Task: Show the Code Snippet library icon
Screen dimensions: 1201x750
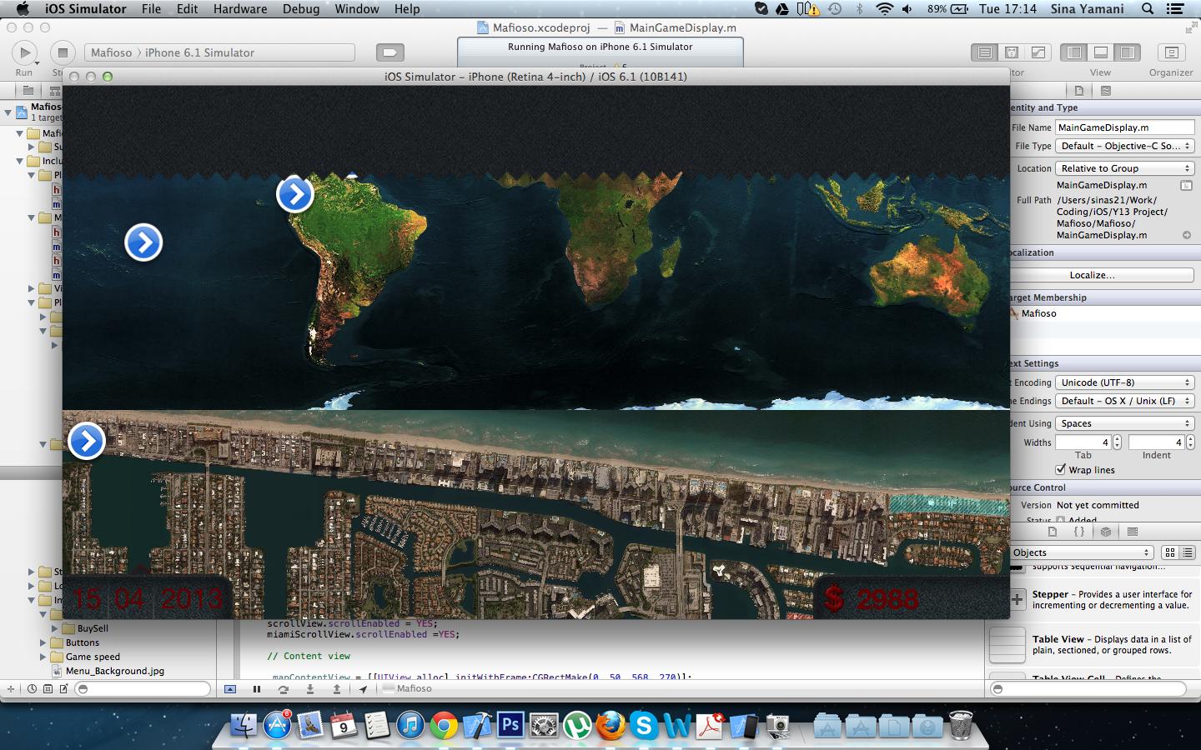Action: 1079,532
